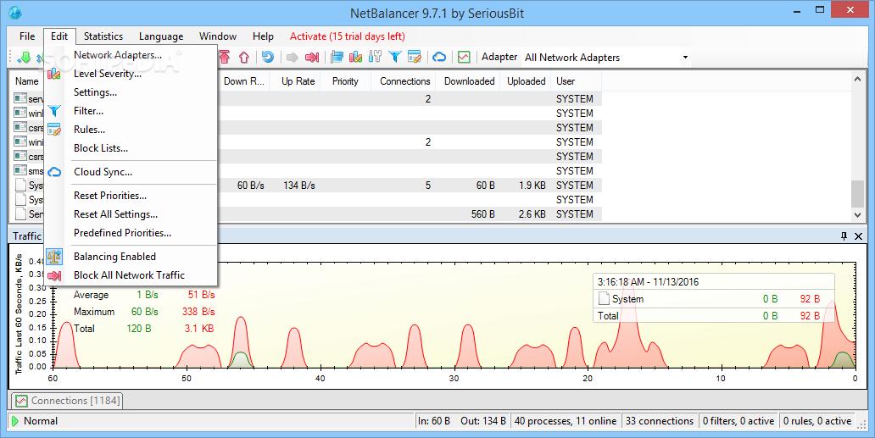Open network adapters from the toolbar icon
The width and height of the screenshot is (875, 438).
[337, 57]
